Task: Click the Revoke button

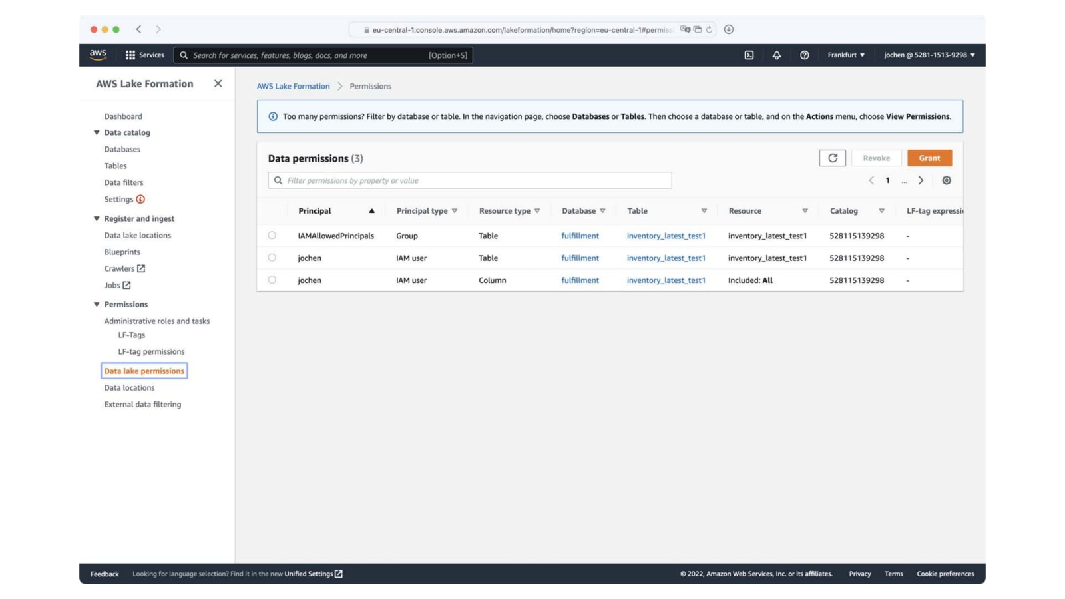Action: click(x=876, y=158)
